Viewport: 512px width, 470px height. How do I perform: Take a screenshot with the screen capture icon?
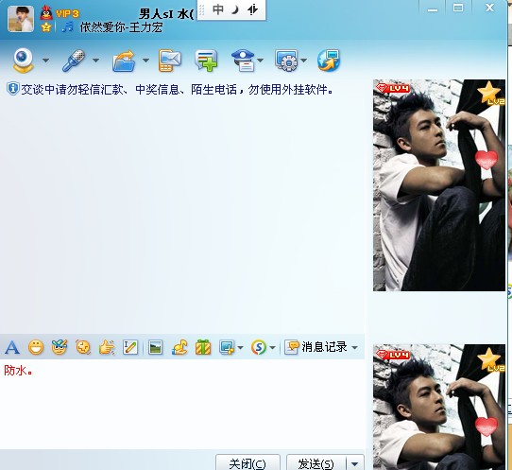(227, 347)
